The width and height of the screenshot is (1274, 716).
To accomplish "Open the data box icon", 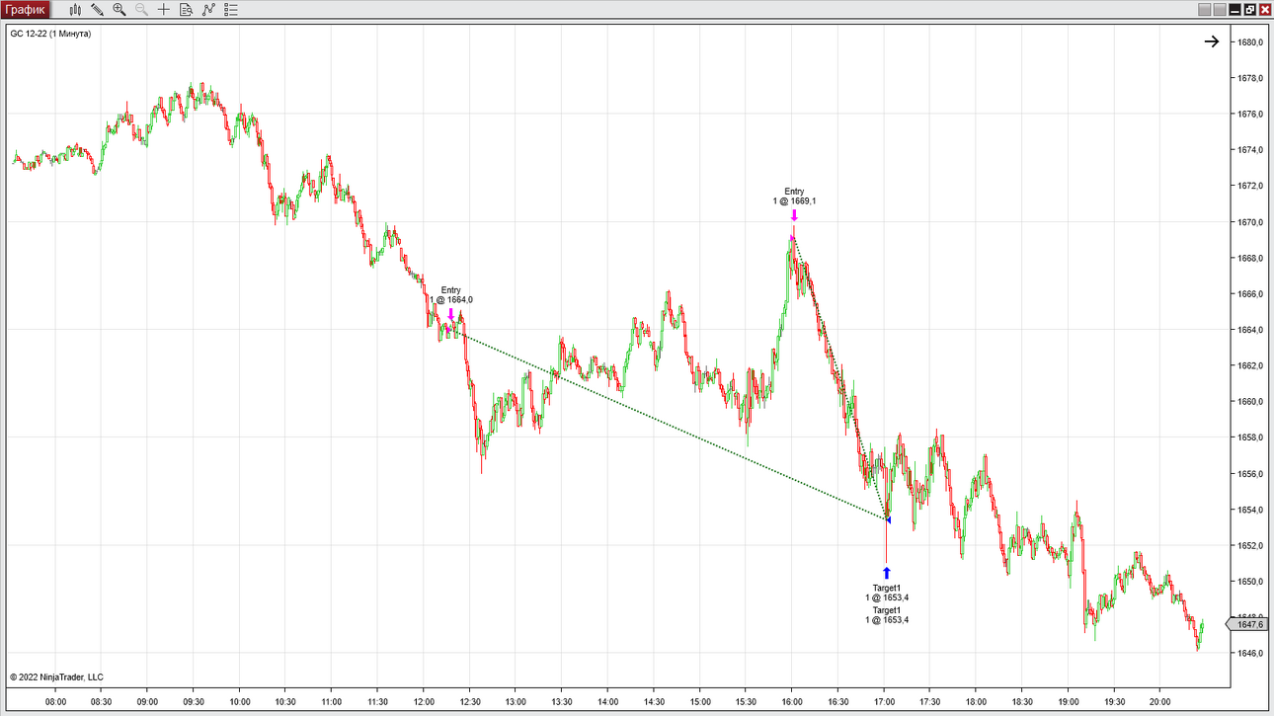I will pyautogui.click(x=186, y=10).
